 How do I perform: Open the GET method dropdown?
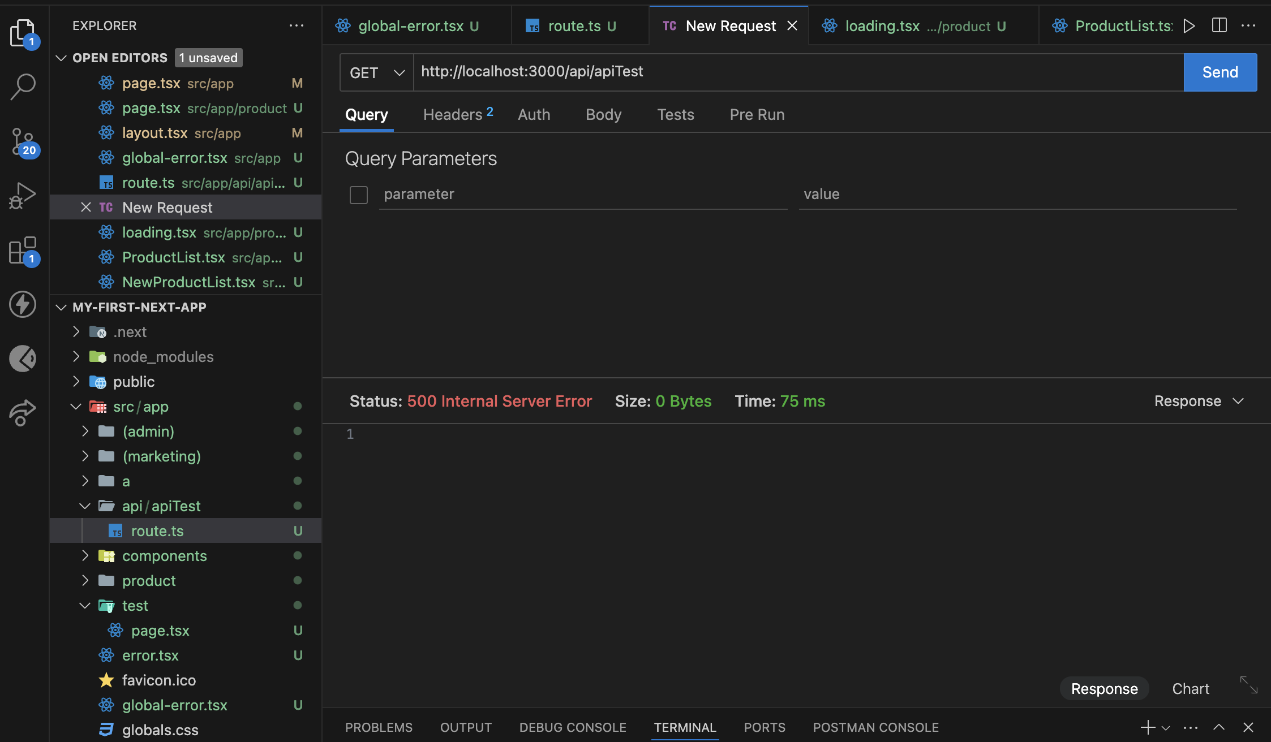click(377, 72)
